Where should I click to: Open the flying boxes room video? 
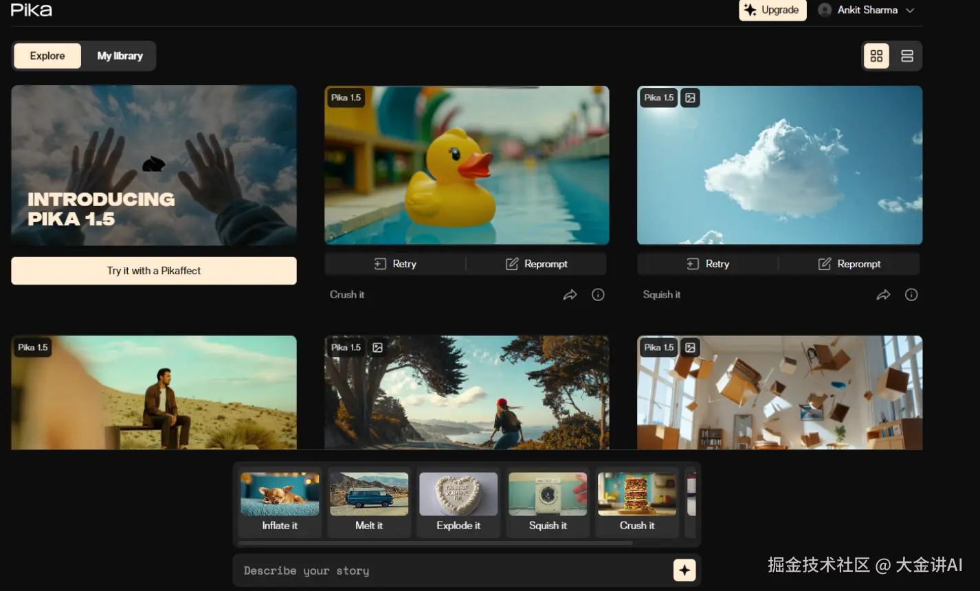point(780,392)
